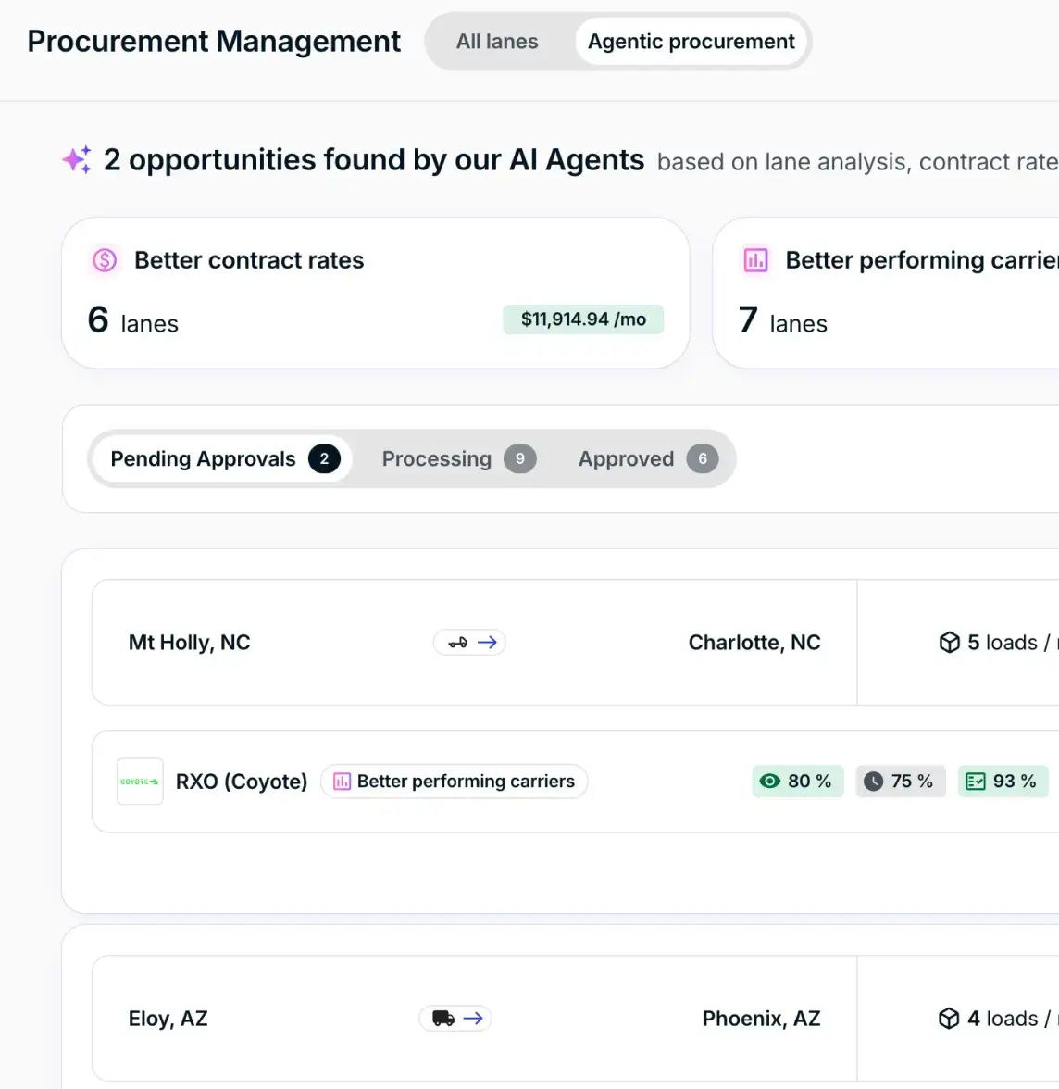Viewport: 1059px width, 1089px height.
Task: Click the truck route icon for Eloy lane
Action: point(455,1019)
